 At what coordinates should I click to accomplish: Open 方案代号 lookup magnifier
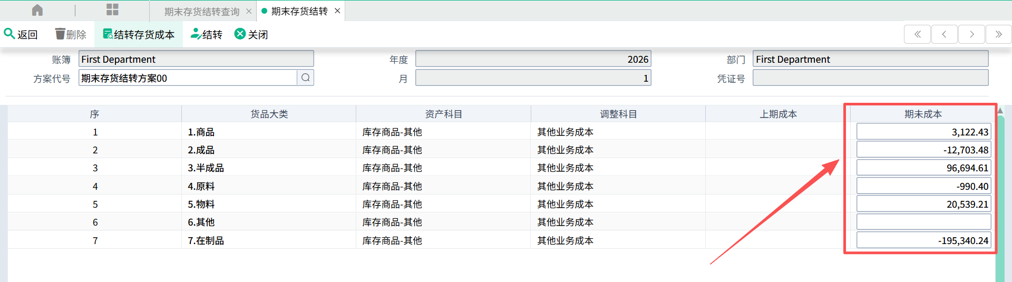306,78
